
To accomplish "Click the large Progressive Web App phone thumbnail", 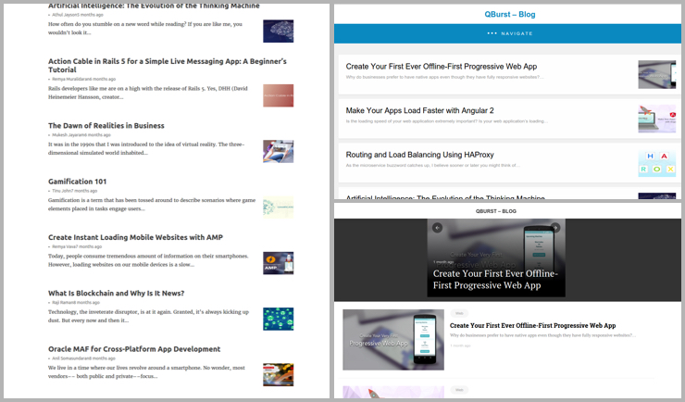I will [x=393, y=340].
